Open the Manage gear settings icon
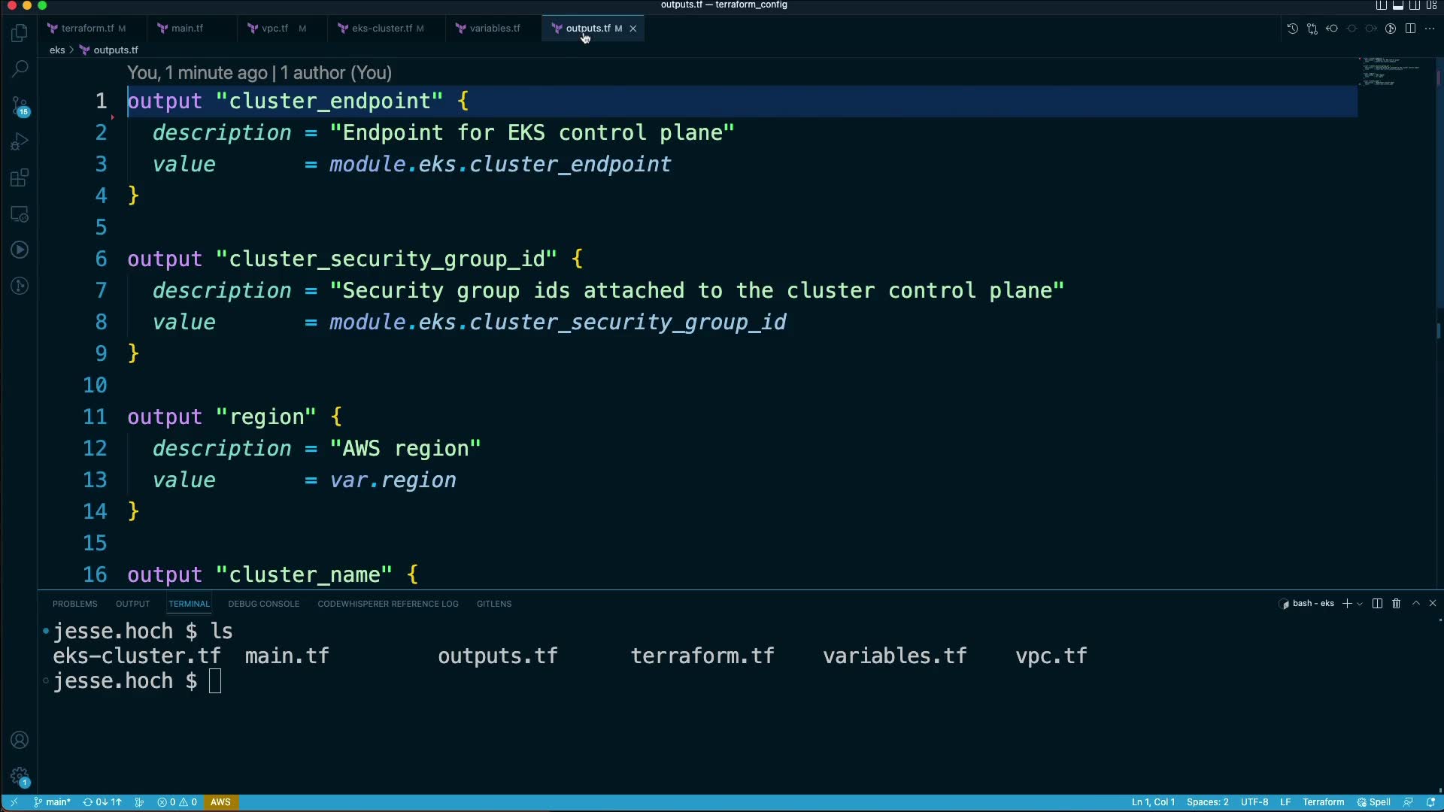Screen dimensions: 1444x812 20,776
